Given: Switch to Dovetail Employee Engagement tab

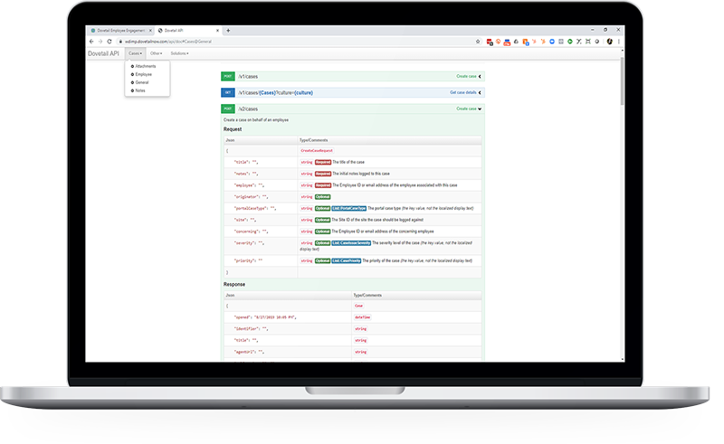Looking at the screenshot, I should tap(121, 31).
